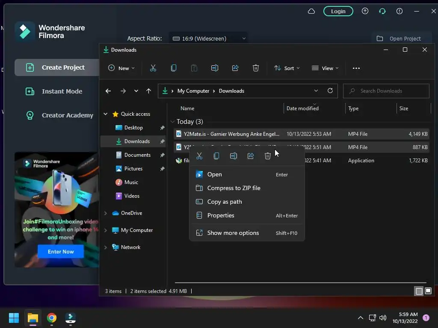Show hidden system tray icons
This screenshot has width=438, height=328.
[x=360, y=318]
